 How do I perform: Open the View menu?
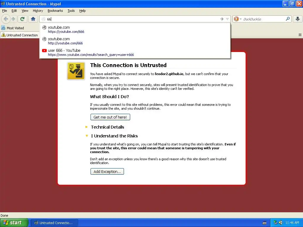point(25,11)
